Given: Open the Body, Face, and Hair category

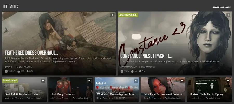Looking at the screenshot, I should point(152,98).
